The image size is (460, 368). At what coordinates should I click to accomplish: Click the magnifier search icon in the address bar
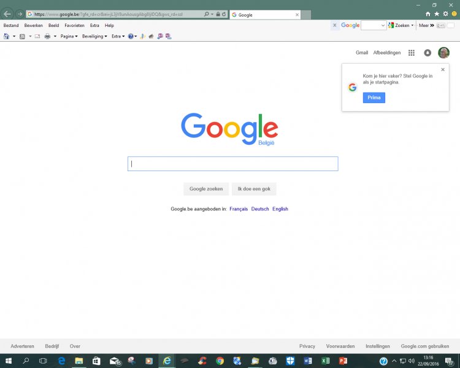click(207, 14)
